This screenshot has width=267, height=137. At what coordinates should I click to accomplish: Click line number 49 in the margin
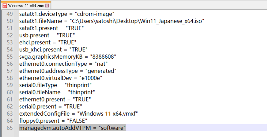point(10,14)
